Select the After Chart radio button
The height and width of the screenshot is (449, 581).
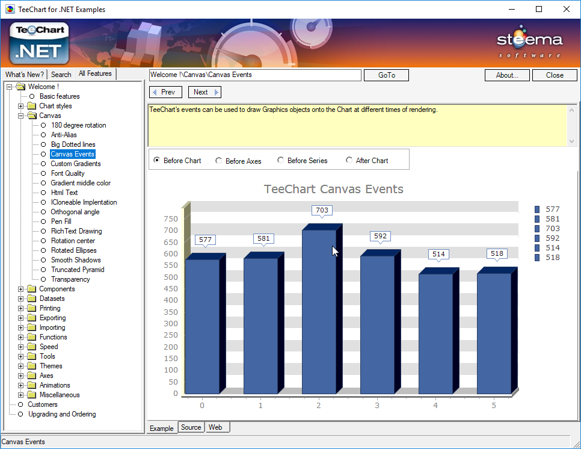[349, 160]
